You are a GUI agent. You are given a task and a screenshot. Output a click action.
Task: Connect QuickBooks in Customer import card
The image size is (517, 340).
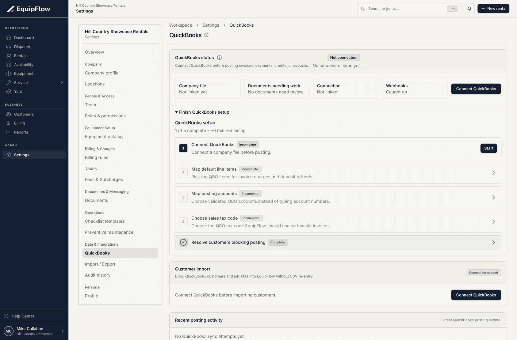[x=476, y=295]
